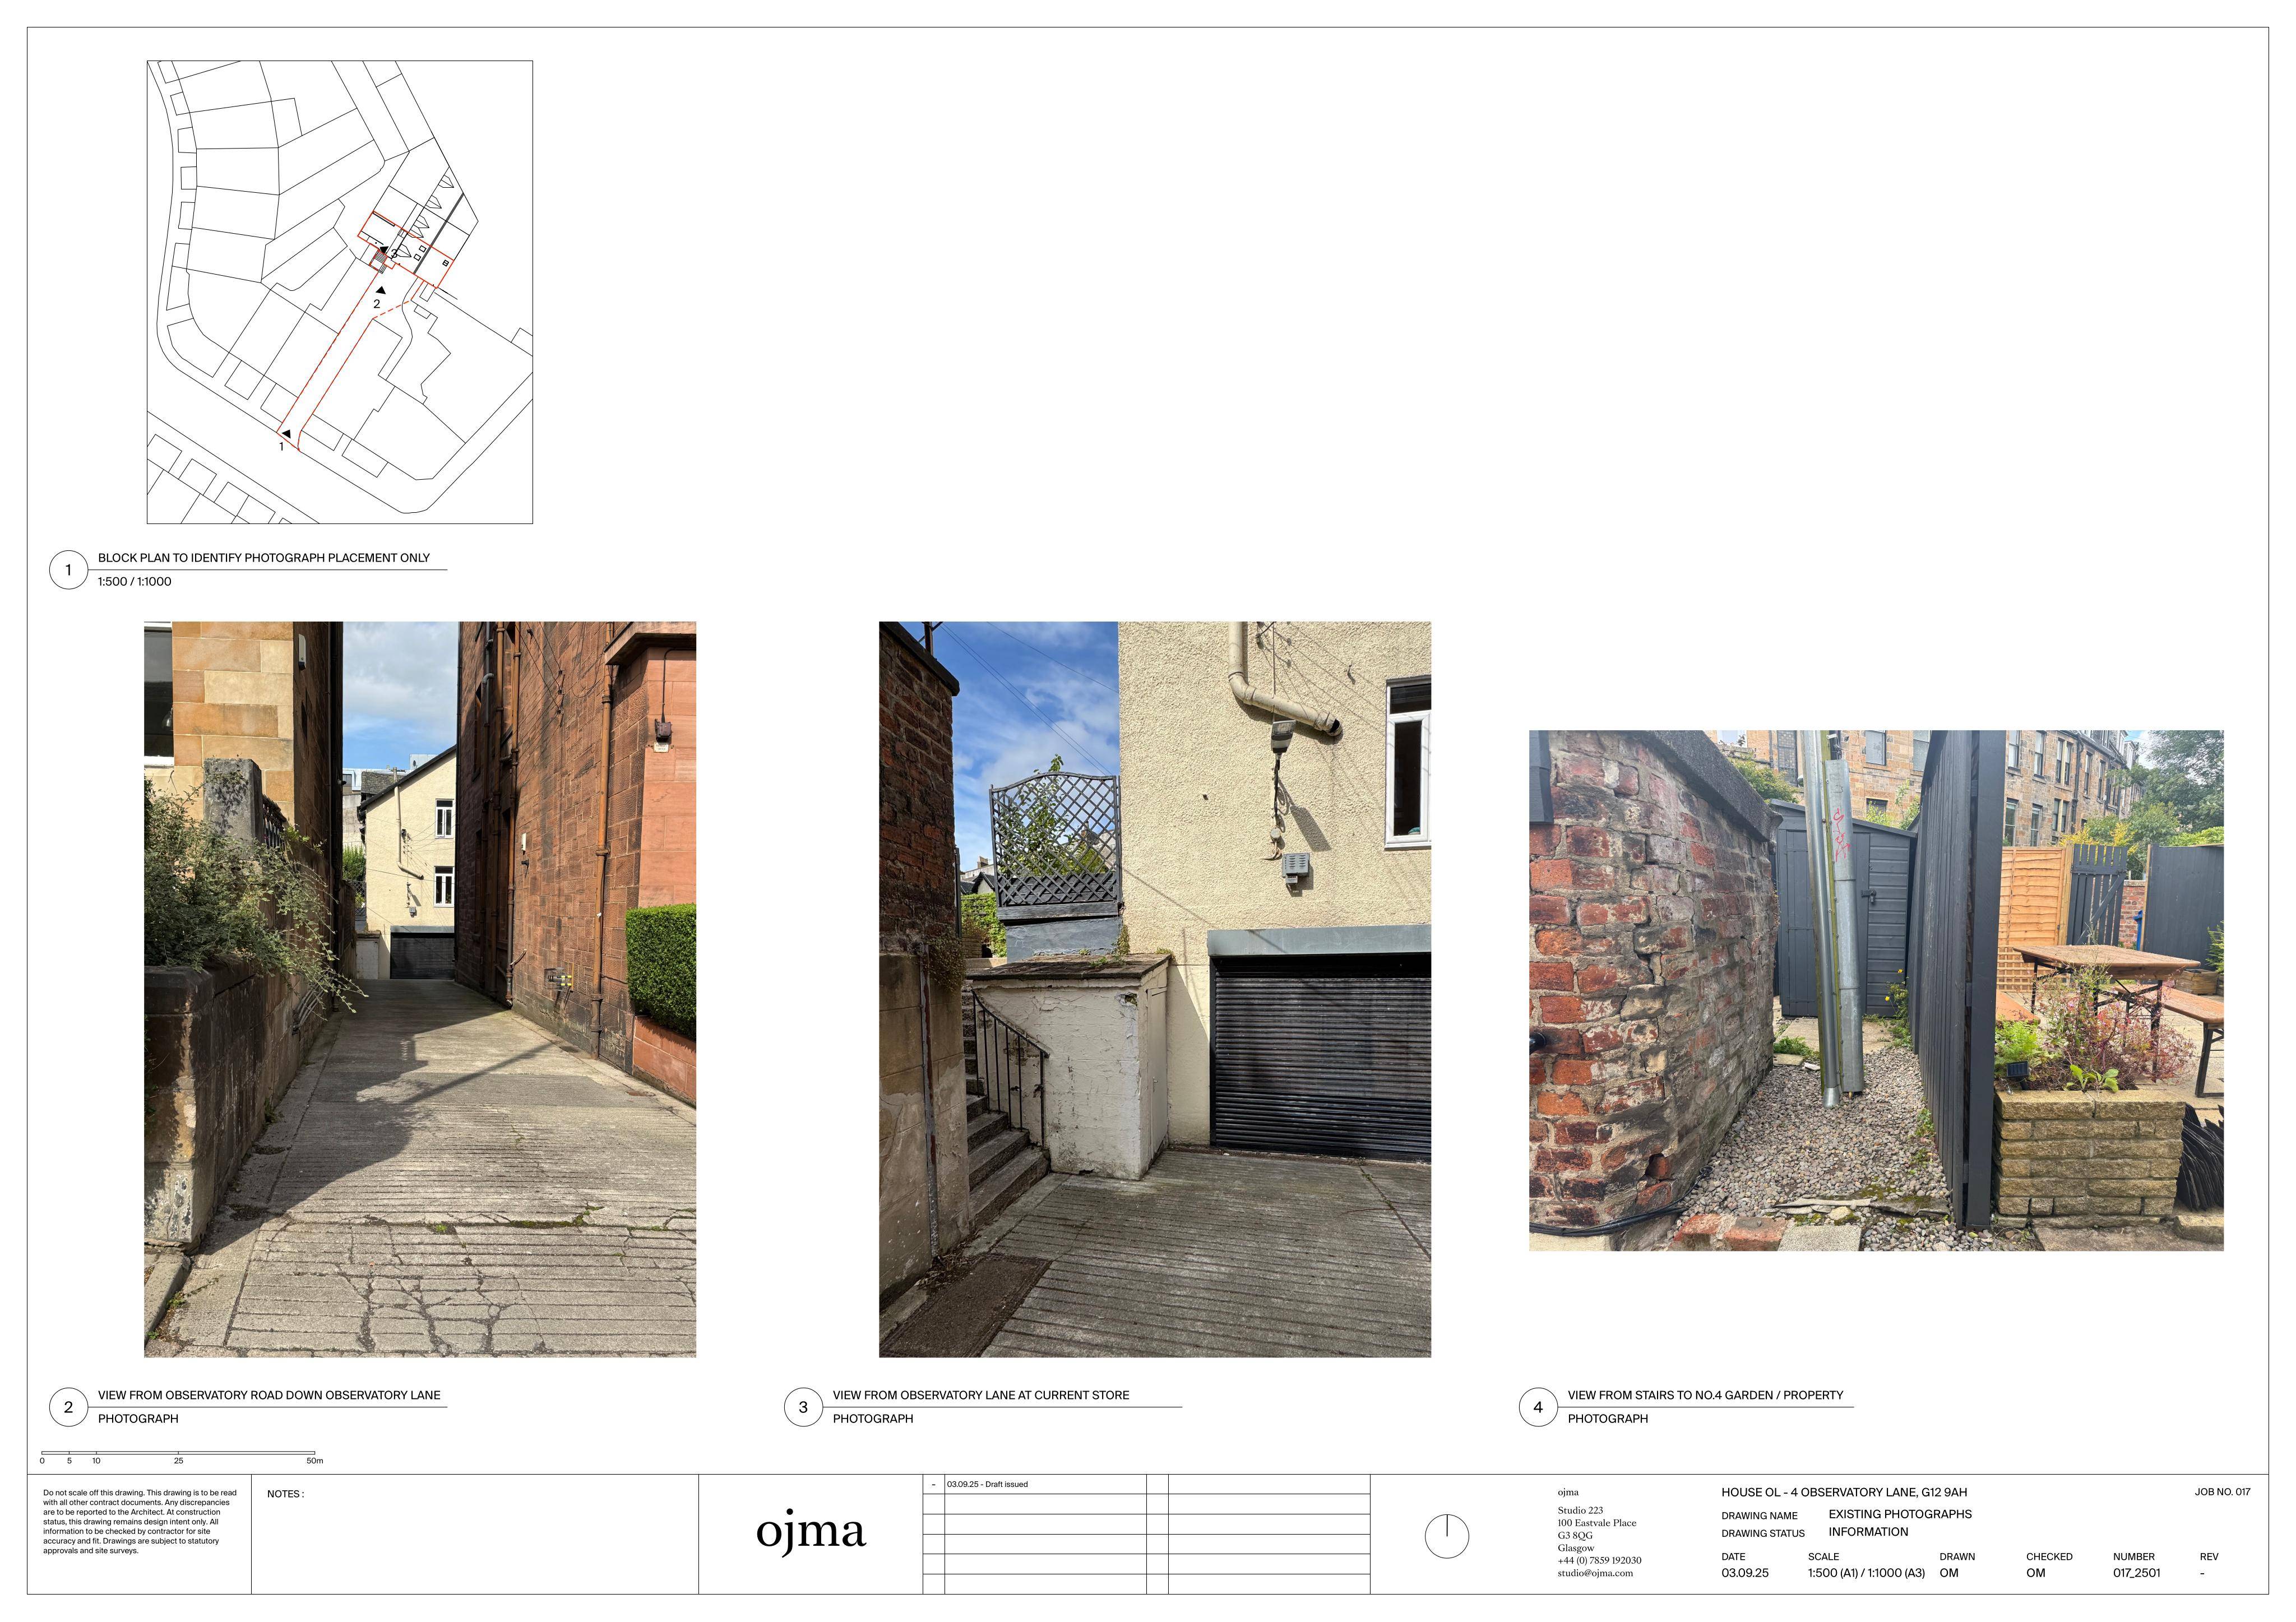The image size is (2296, 1622).
Task: Select the date value '03.09.25' under DATE
Action: (x=1744, y=1573)
